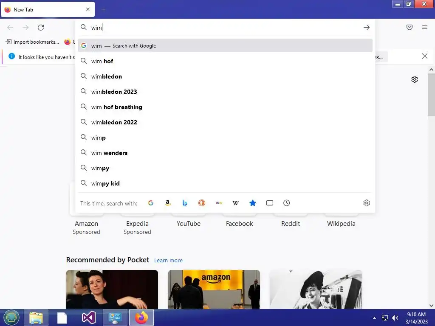This screenshot has width=435, height=326.
Task: Go back one page
Action: pyautogui.click(x=10, y=28)
